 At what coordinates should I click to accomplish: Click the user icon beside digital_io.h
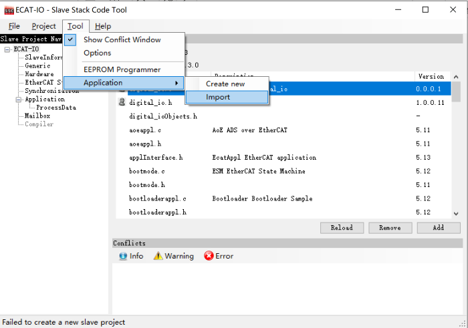click(x=122, y=103)
